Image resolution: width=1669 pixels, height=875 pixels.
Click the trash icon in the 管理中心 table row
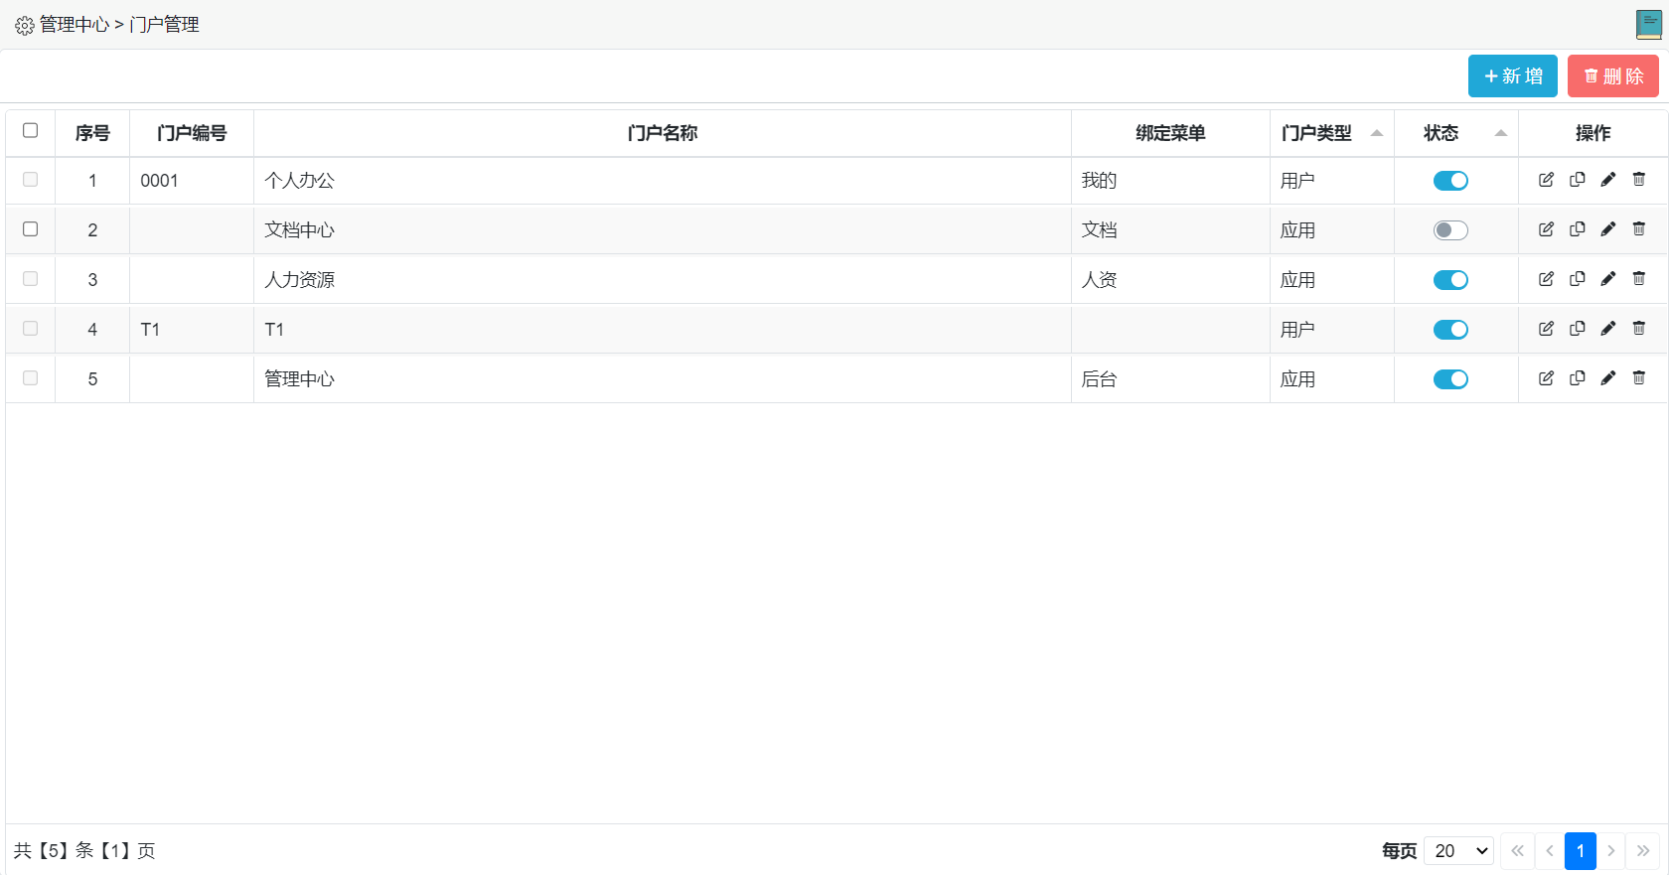click(x=1639, y=378)
